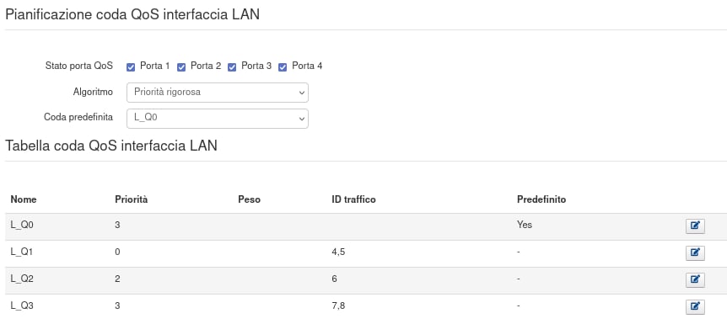
Task: Click the Predefinito column header
Action: click(x=541, y=199)
